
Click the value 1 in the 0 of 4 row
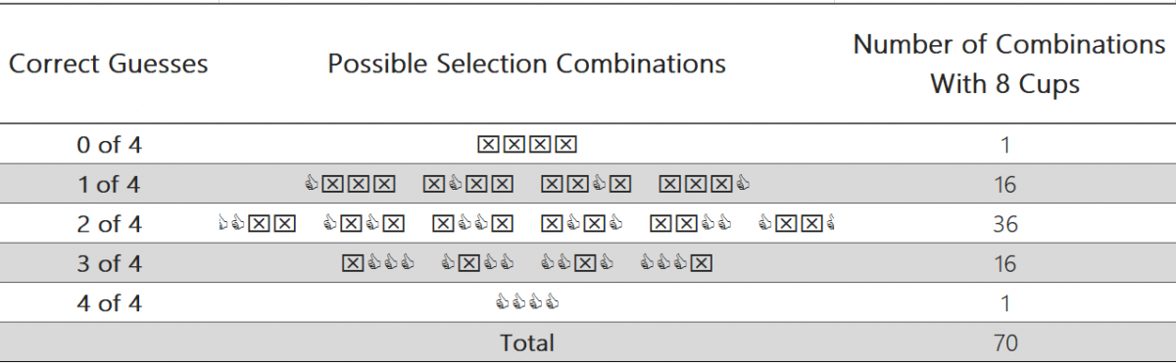point(1005,145)
